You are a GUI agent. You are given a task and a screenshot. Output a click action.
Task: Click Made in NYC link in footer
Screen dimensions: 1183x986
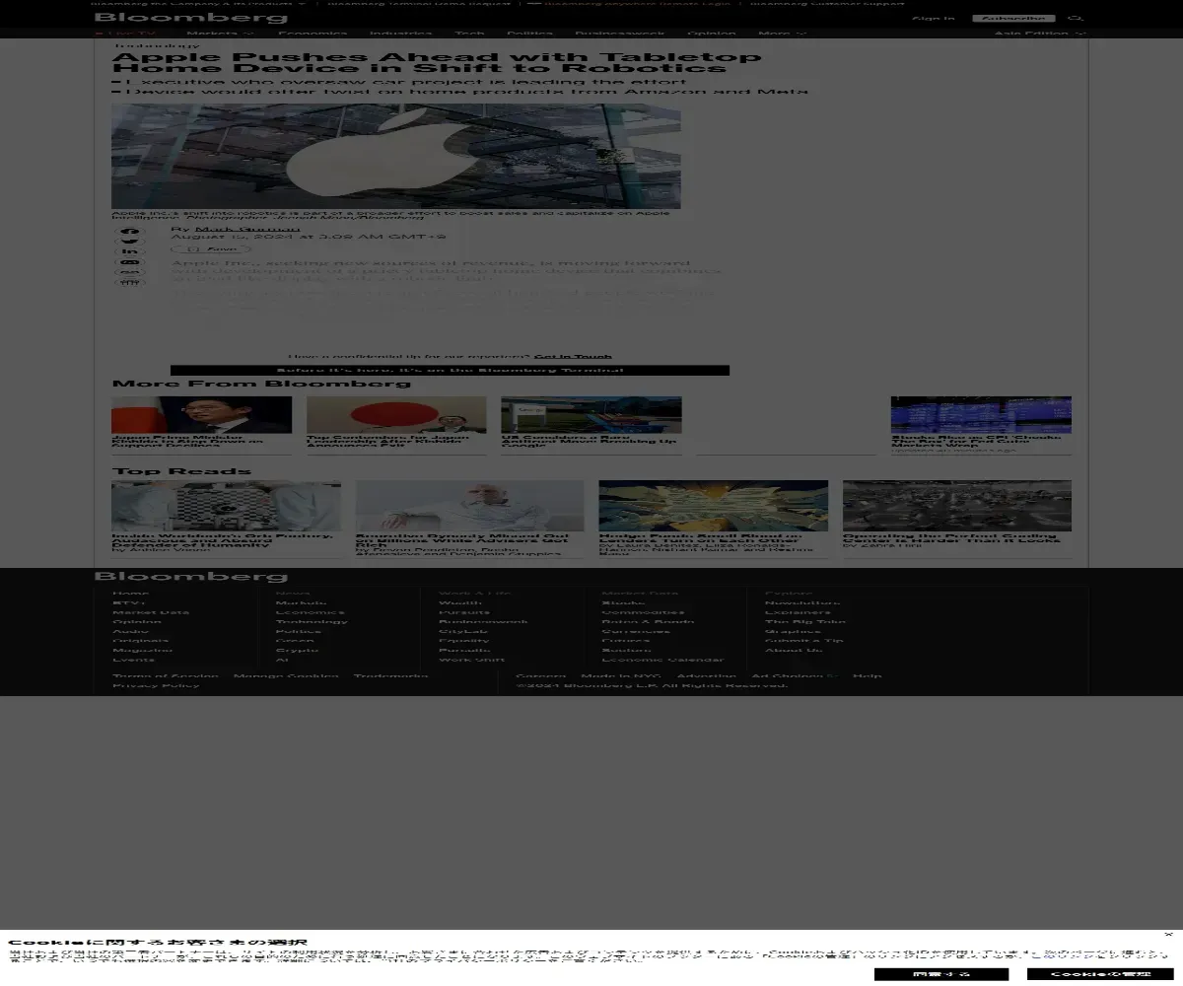tap(621, 676)
